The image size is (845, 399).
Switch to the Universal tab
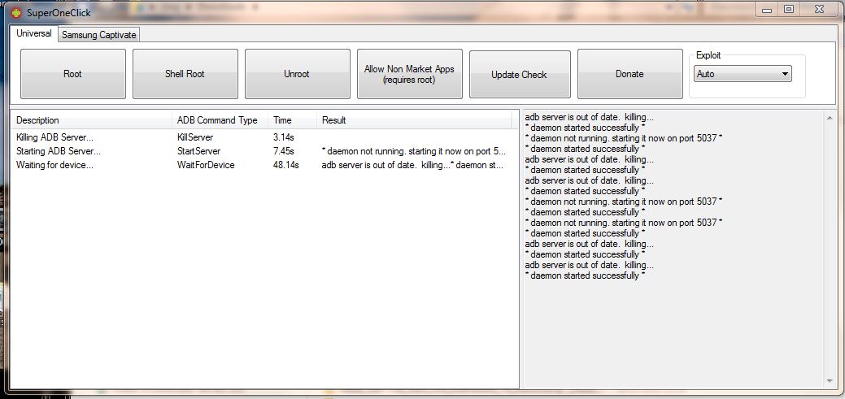tap(34, 33)
